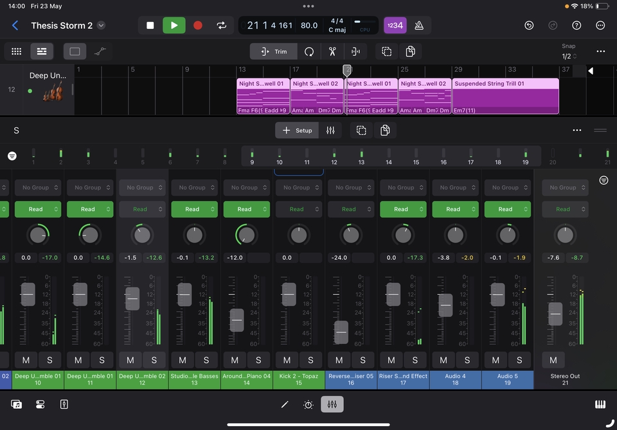
Task: Mute the Kick 2 - Topaz channel
Action: [x=287, y=360]
